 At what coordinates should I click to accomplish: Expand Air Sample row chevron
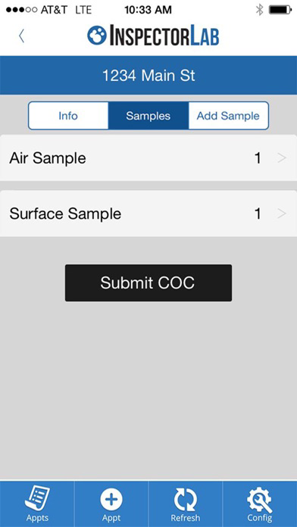click(x=282, y=158)
